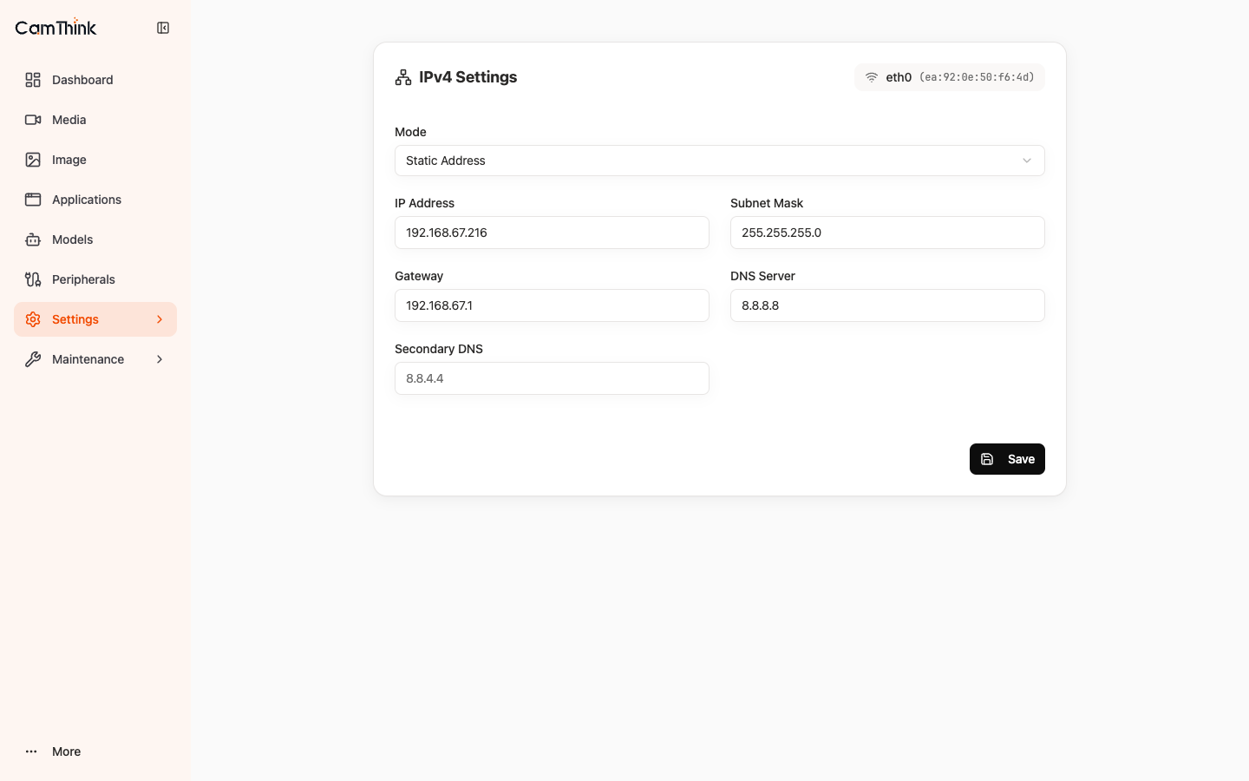Select the Settings menu label
Screen dimensions: 1249x781
click(75, 319)
